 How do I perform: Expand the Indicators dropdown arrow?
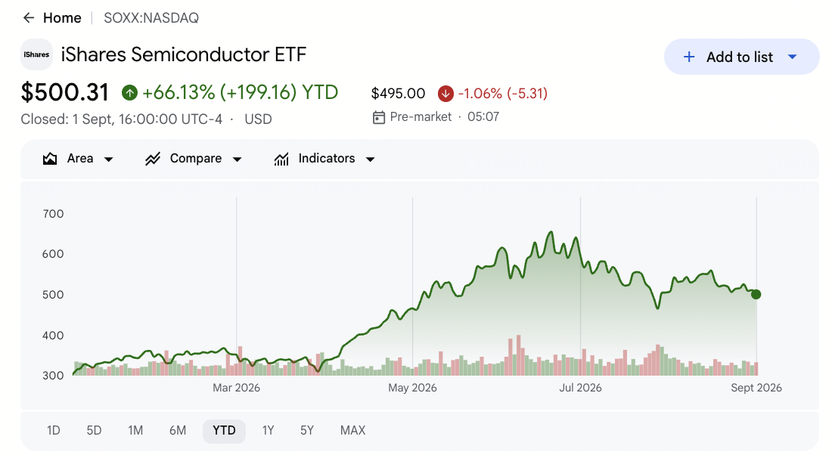[371, 159]
